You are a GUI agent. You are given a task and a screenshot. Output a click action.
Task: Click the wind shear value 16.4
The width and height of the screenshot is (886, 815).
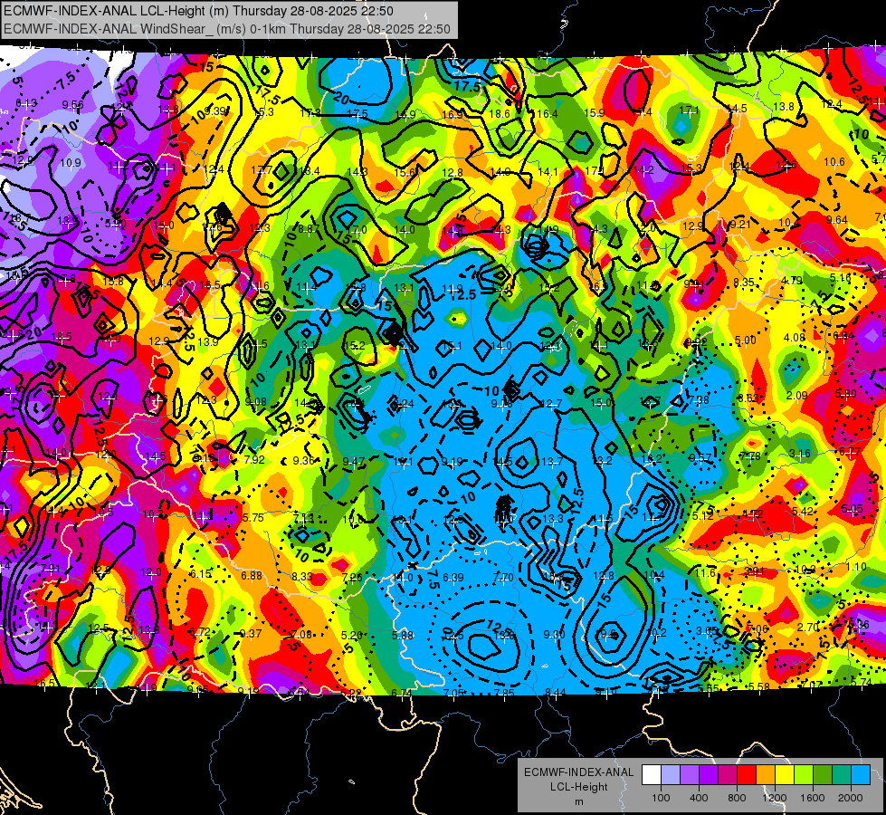pyautogui.click(x=547, y=114)
